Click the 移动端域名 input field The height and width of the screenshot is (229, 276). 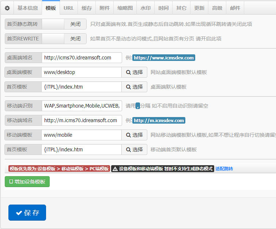[x=82, y=120]
